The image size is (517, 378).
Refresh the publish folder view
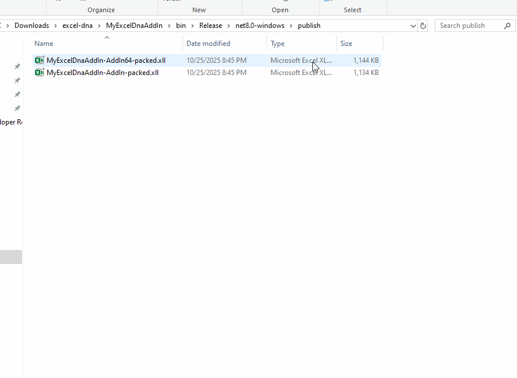click(x=423, y=26)
